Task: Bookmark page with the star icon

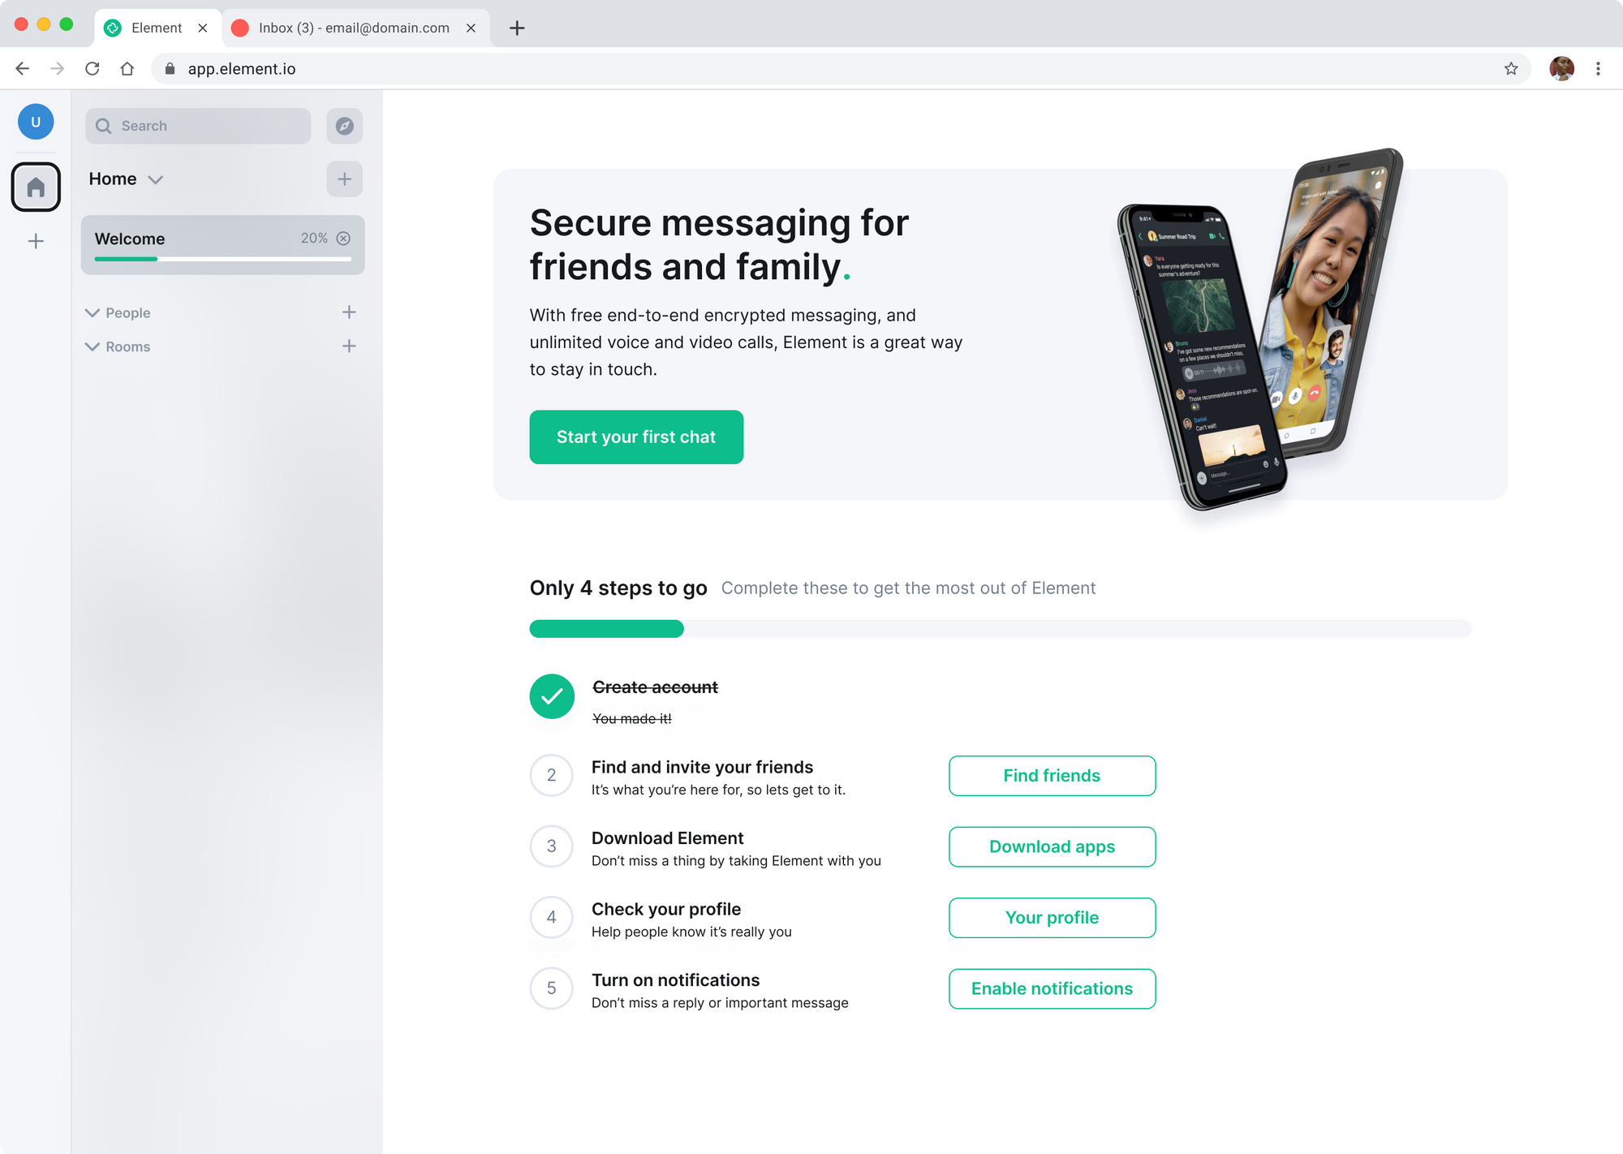Action: [x=1511, y=69]
